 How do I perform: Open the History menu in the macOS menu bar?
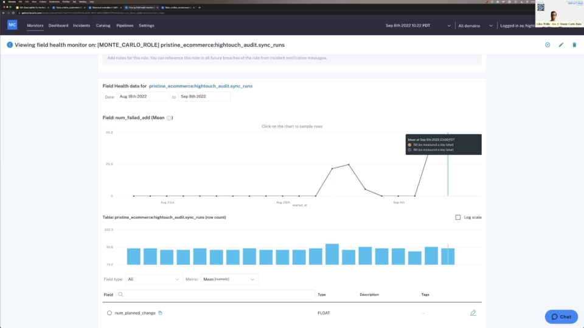pyautogui.click(x=43, y=1)
